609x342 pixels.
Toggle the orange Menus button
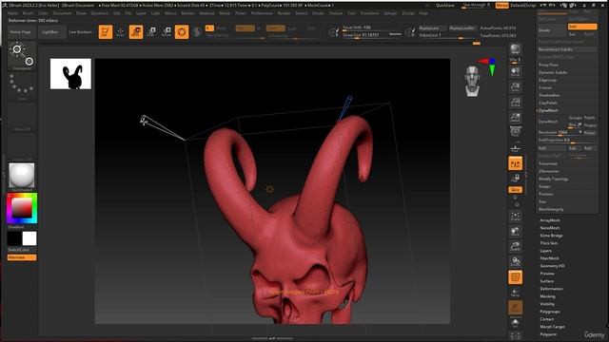(x=502, y=6)
